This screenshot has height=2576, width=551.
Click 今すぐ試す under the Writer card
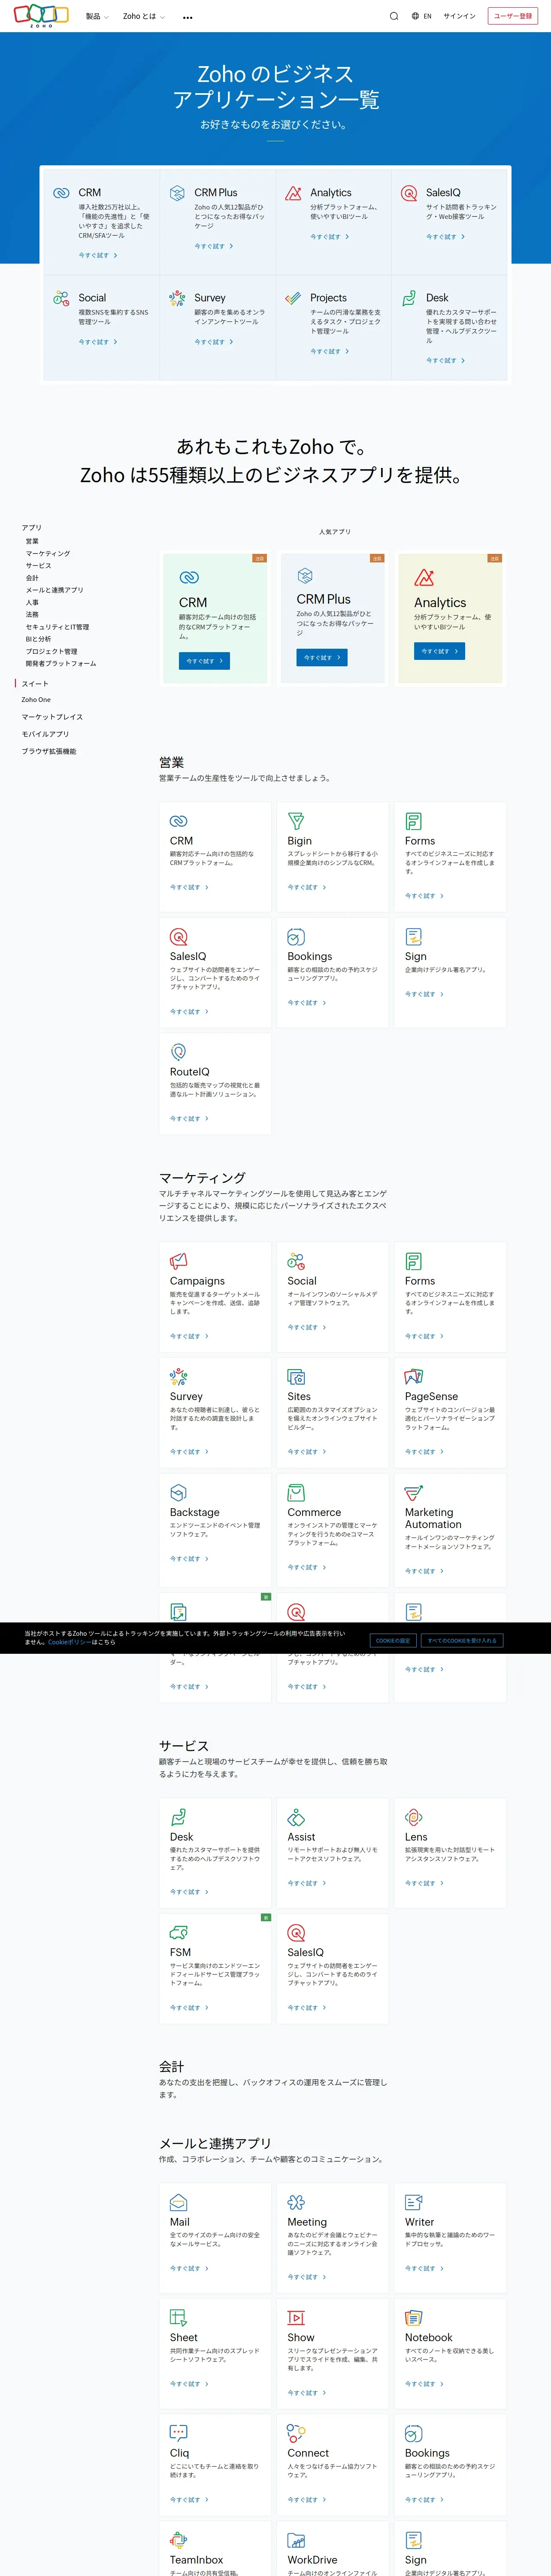coord(424,2268)
